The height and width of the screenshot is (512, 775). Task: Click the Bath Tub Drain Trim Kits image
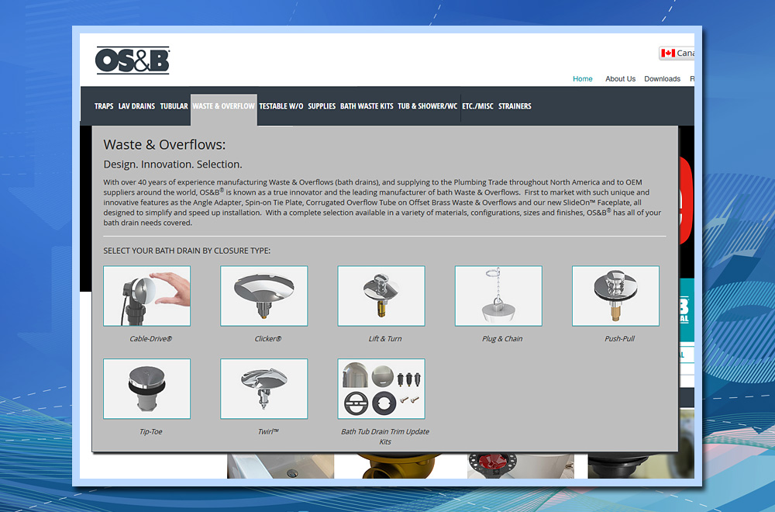[381, 389]
